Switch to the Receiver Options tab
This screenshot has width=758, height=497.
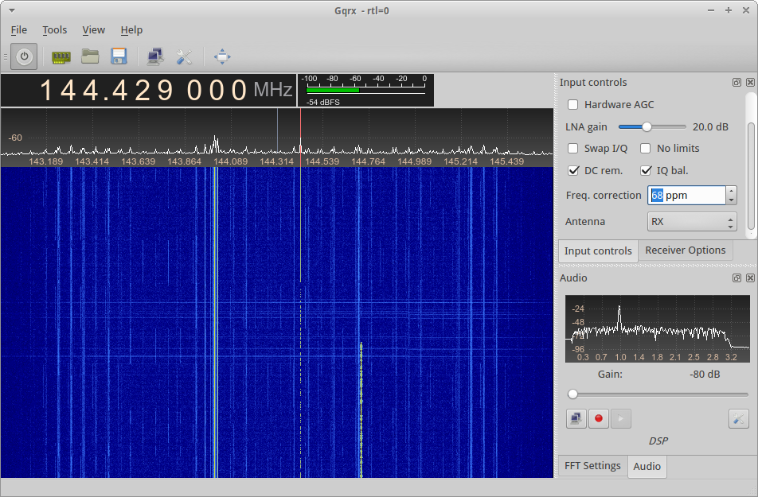click(685, 250)
